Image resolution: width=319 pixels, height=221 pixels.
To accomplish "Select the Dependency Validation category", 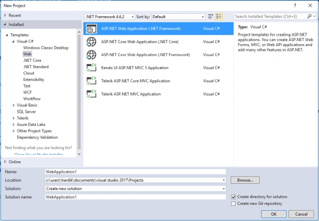I will (x=37, y=137).
